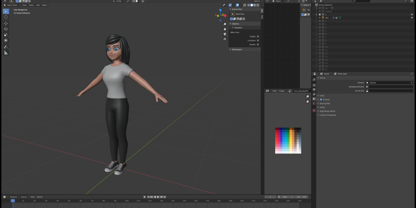
Task: Uncheck collection 1 in the outliner
Action: pos(320,15)
